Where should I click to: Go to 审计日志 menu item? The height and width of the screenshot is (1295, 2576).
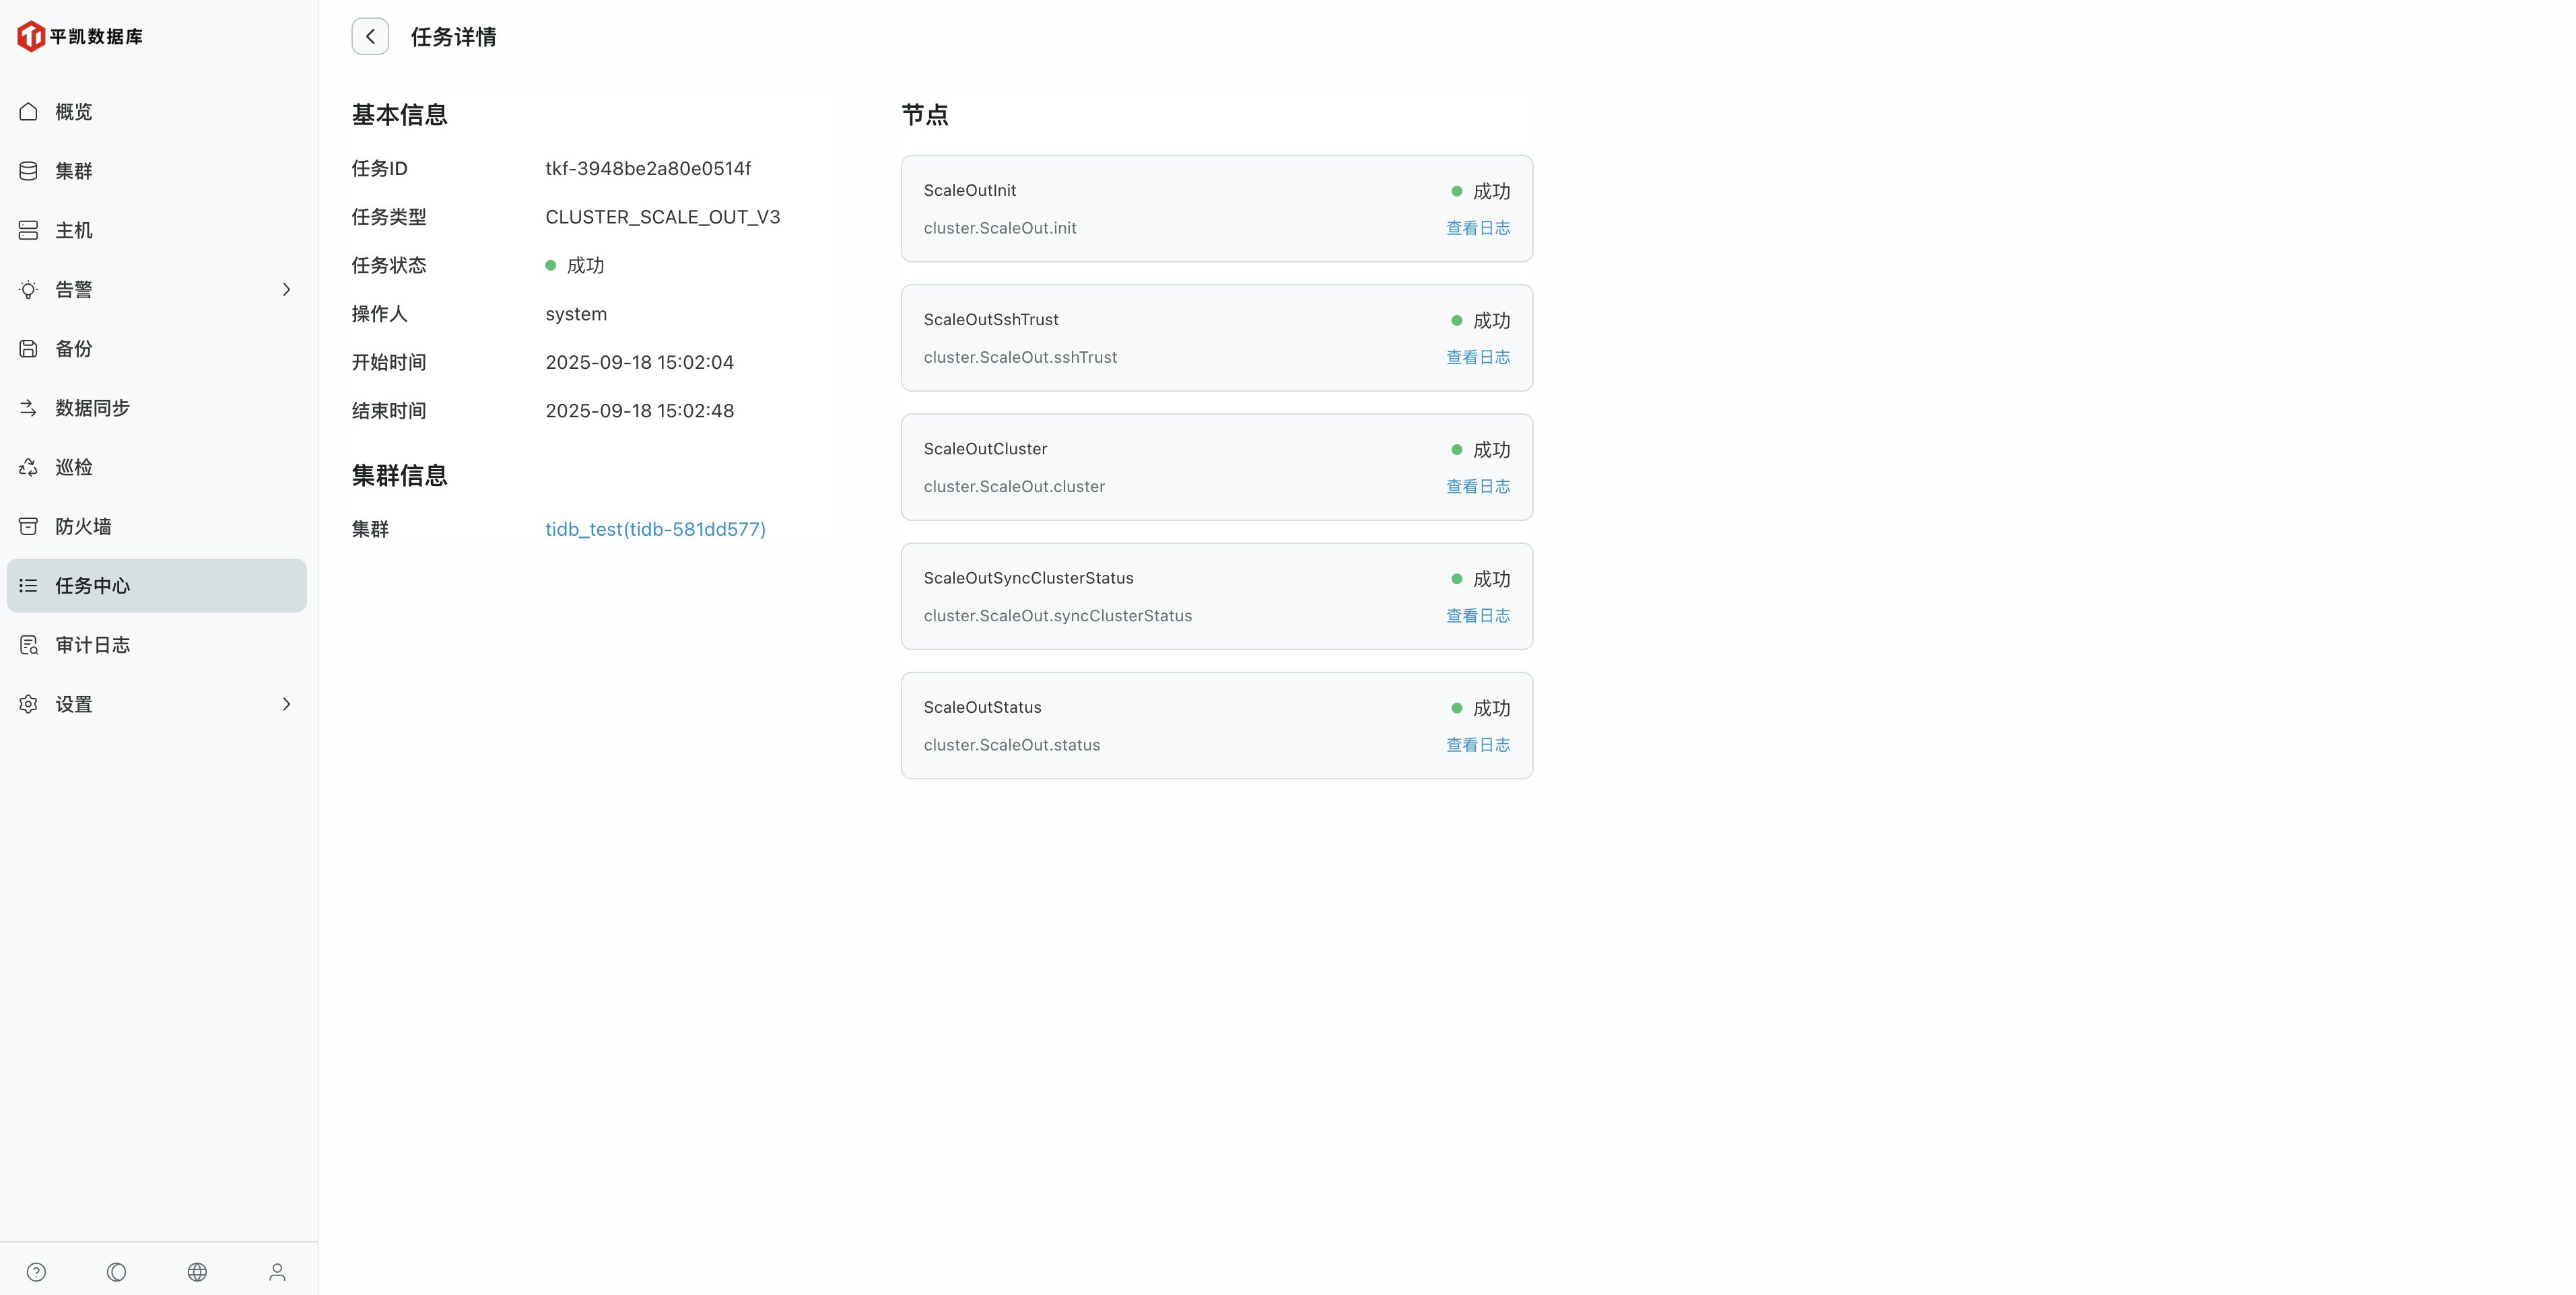coord(92,645)
